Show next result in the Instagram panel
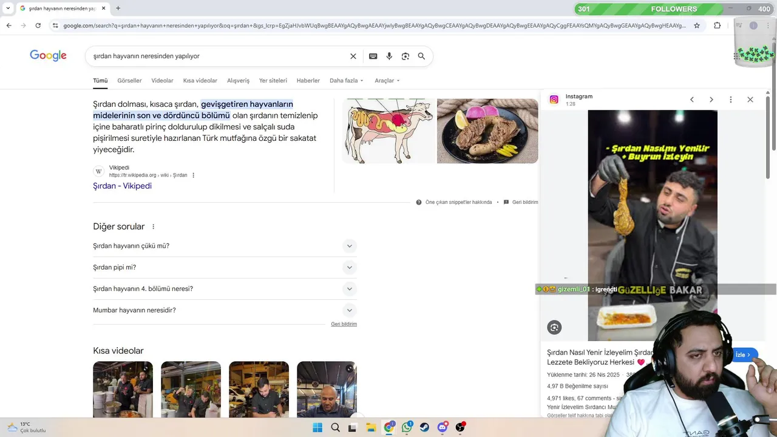The width and height of the screenshot is (777, 437). point(711,100)
